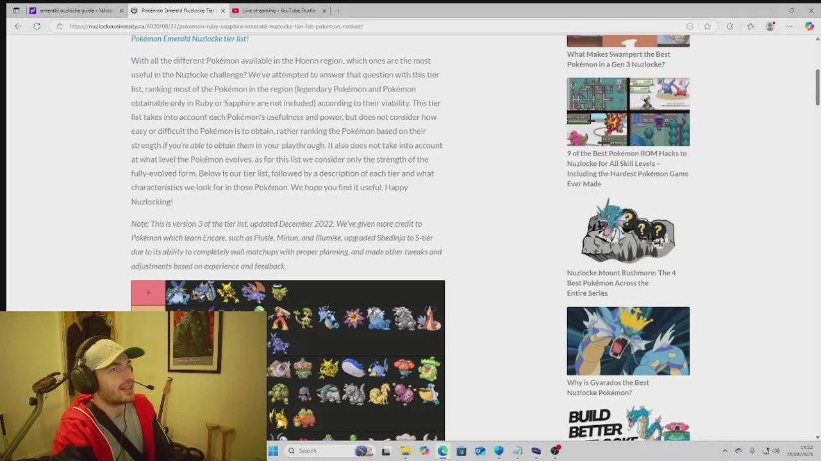Image resolution: width=821 pixels, height=461 pixels.
Task: Open Outlook from taskbar
Action: 480,451
